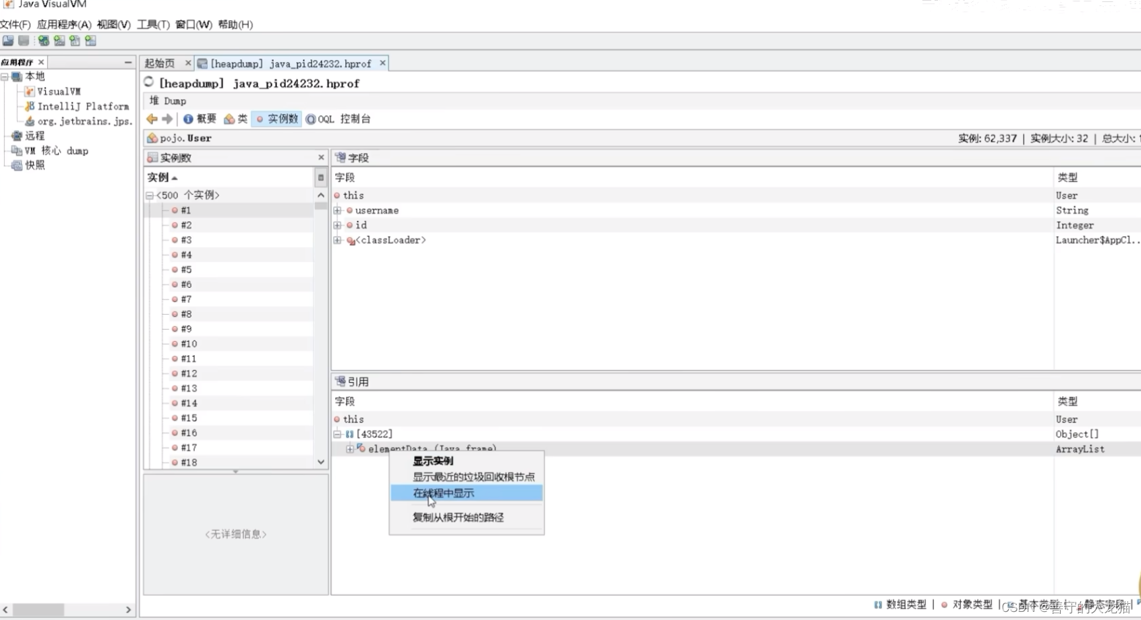Expand the elementData reference node
The height and width of the screenshot is (620, 1141).
coord(350,449)
